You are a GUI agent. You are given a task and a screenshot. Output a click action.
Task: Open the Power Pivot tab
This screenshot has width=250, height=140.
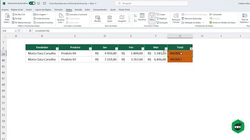pos(124,10)
